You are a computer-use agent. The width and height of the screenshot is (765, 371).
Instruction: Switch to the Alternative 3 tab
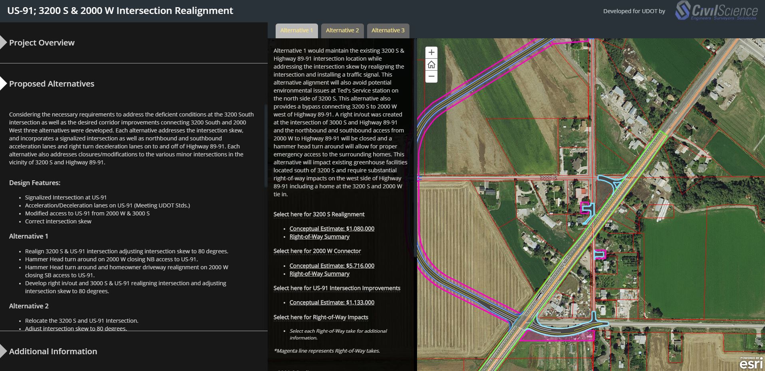click(x=387, y=30)
